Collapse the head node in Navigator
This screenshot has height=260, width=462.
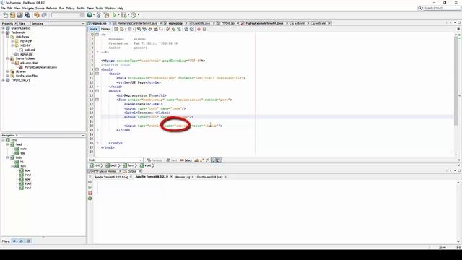8,144
